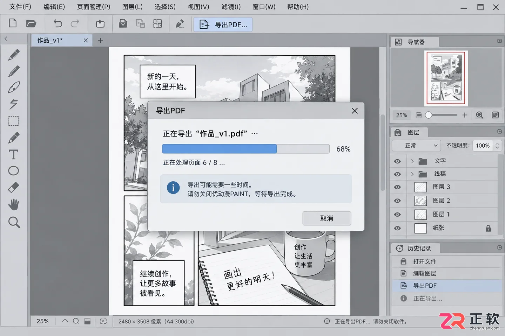The image size is (505, 336).
Task: Pick the topmost pencil tool
Action: coord(14,55)
